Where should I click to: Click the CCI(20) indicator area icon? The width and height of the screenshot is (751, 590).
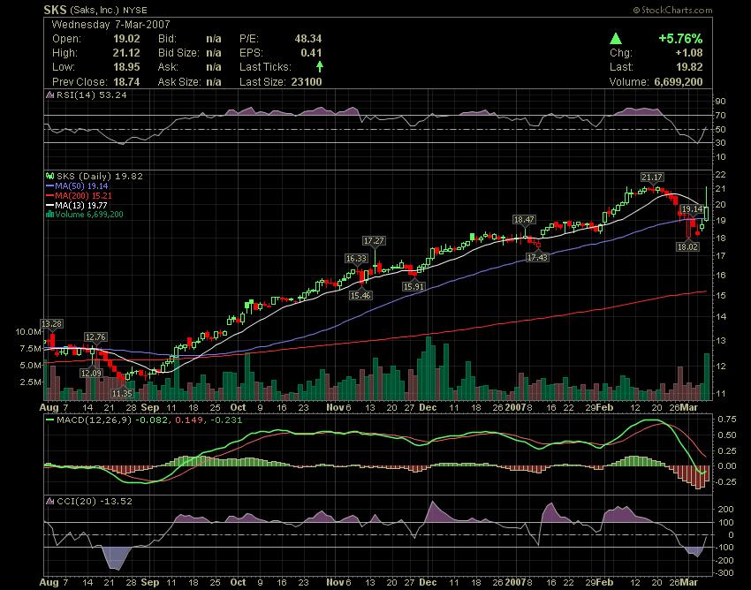(49, 501)
